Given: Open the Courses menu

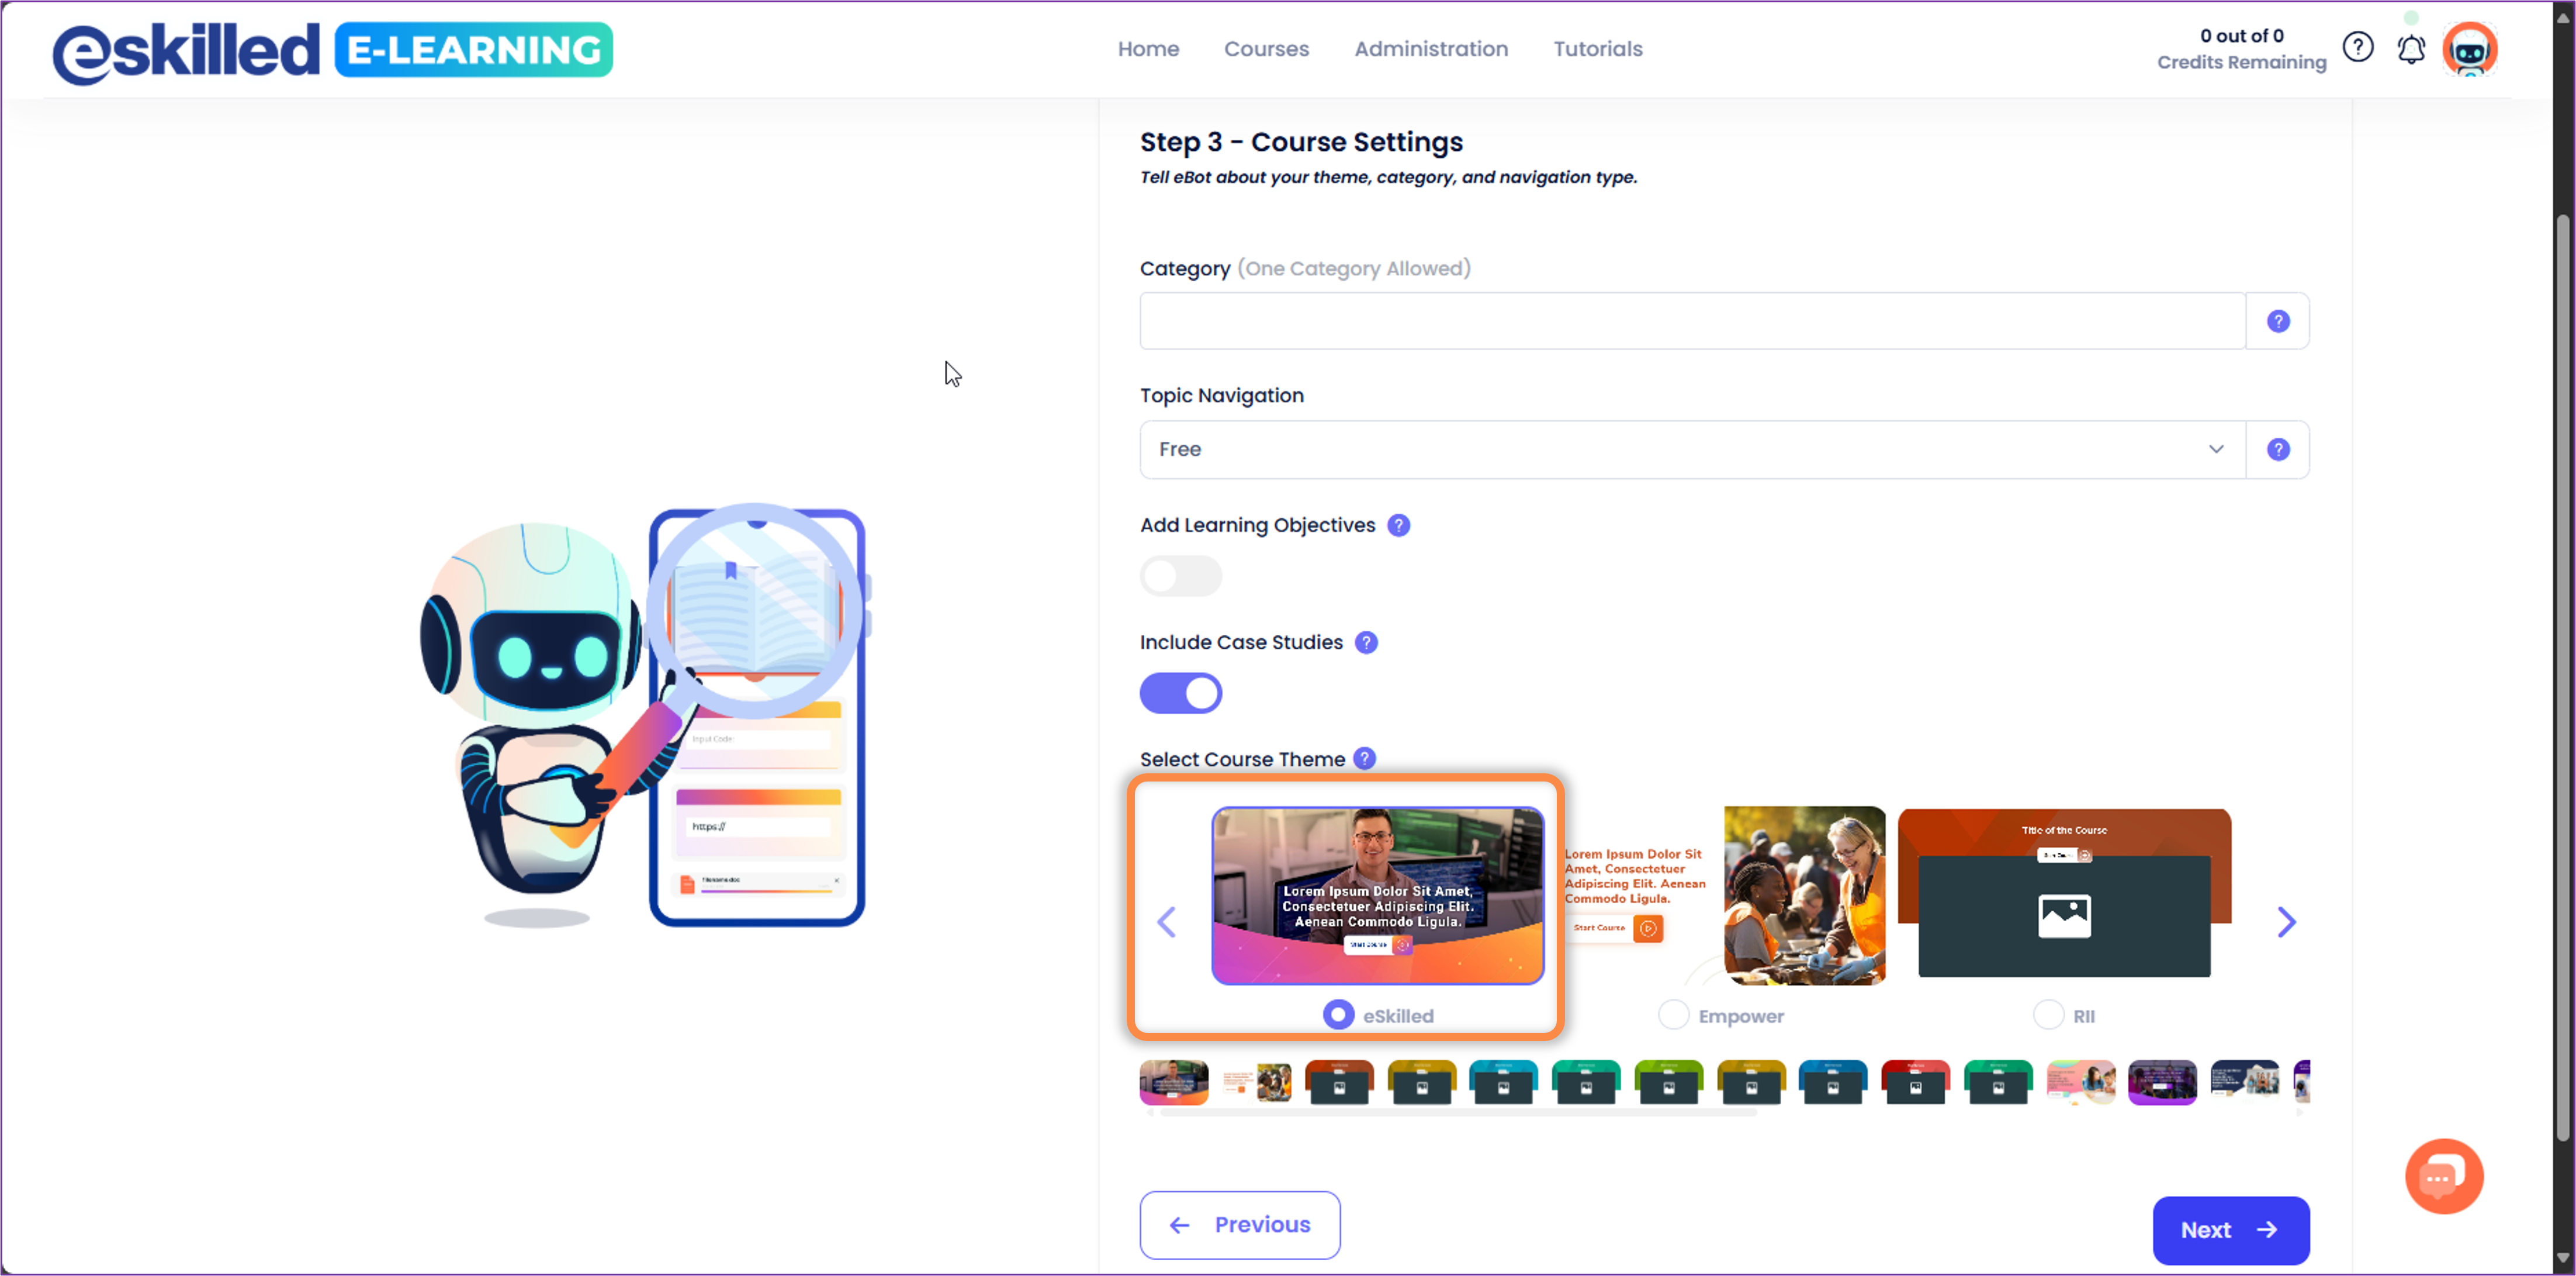Looking at the screenshot, I should [x=1266, y=49].
